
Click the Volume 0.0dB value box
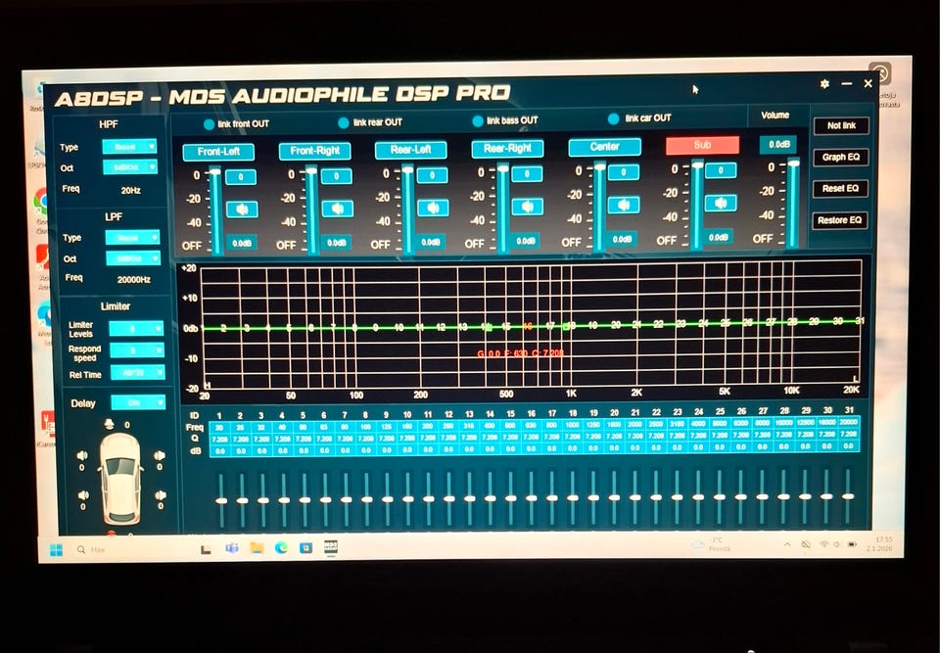click(778, 145)
